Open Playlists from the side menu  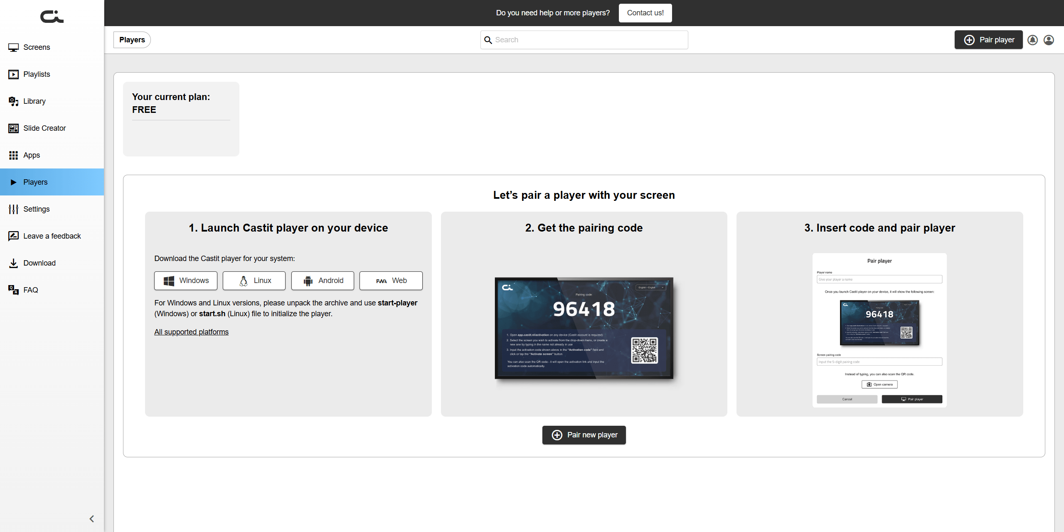(x=37, y=74)
